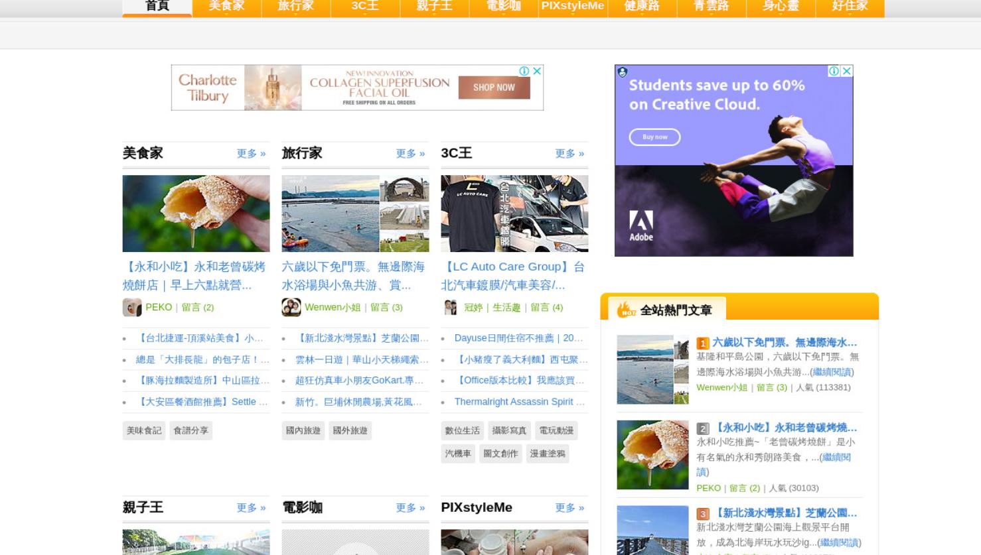
Task: Expand 更多 link in 美食家 section
Action: 251,154
